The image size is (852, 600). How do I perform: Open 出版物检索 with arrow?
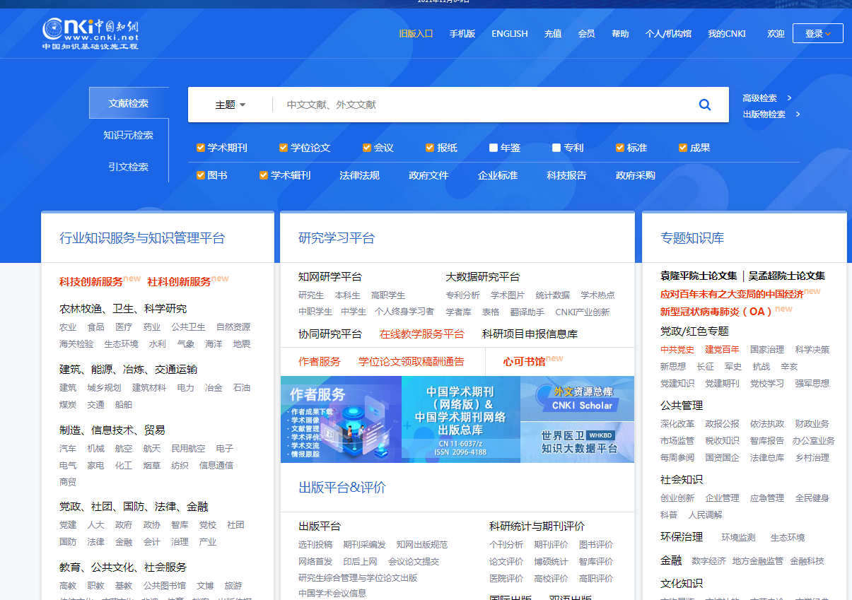pos(771,114)
